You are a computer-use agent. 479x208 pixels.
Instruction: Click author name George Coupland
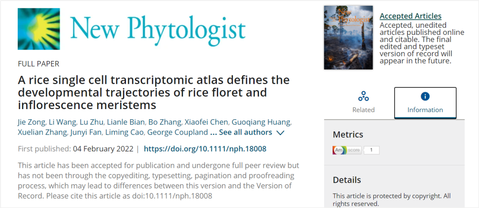(178, 132)
